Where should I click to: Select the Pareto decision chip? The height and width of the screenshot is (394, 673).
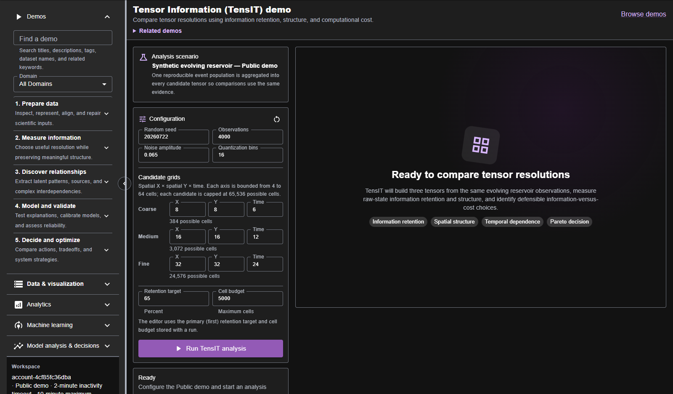(x=570, y=222)
